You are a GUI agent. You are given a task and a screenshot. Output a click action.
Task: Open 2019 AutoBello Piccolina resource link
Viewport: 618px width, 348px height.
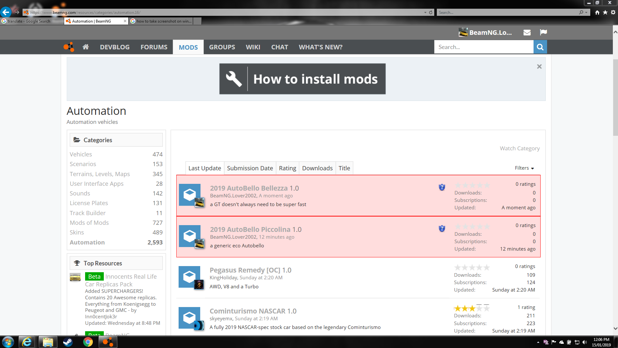[250, 229]
